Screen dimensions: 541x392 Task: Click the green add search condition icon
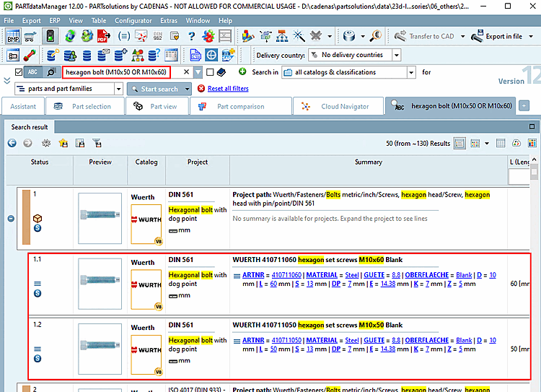242,72
